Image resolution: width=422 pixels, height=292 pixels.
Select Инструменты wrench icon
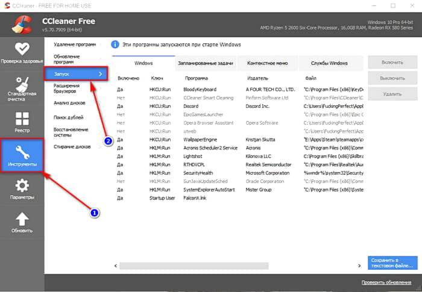pyautogui.click(x=22, y=152)
